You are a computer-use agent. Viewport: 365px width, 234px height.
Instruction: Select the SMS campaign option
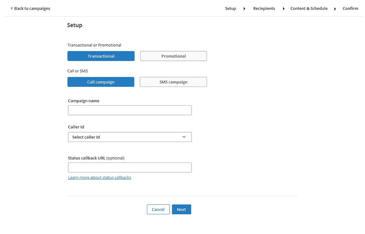[173, 82]
